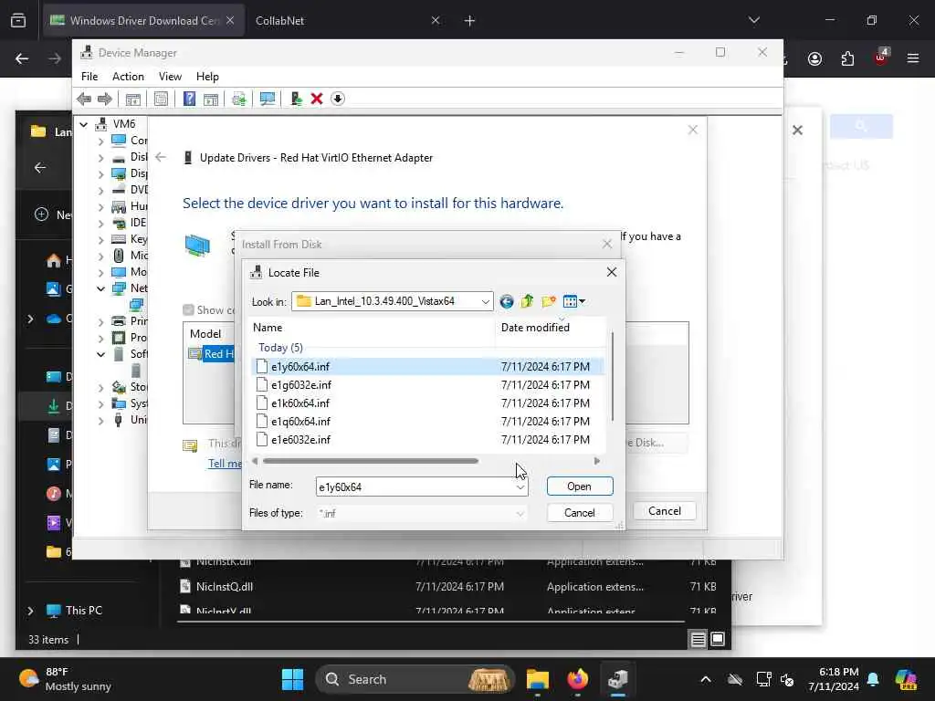Collapse the Network adapters tree node
This screenshot has height=701, width=935.
[100, 288]
